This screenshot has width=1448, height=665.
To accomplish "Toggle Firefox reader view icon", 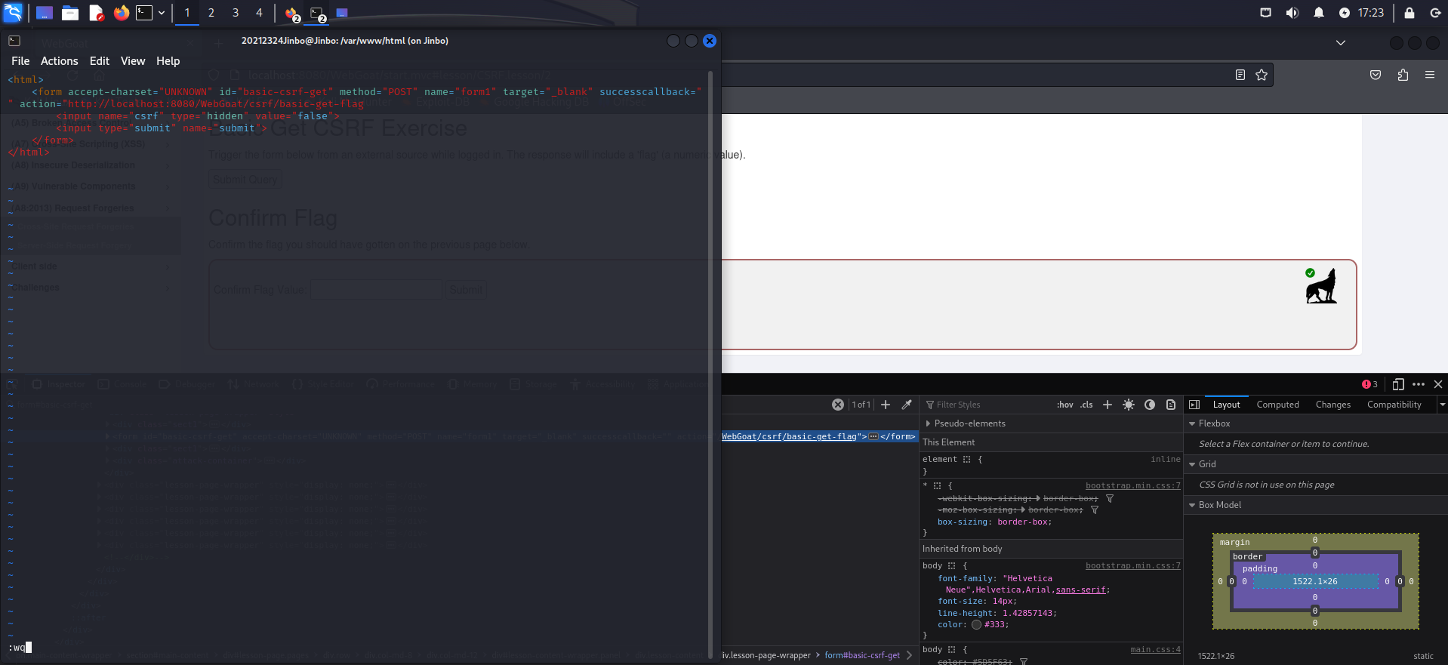I will 1240,75.
